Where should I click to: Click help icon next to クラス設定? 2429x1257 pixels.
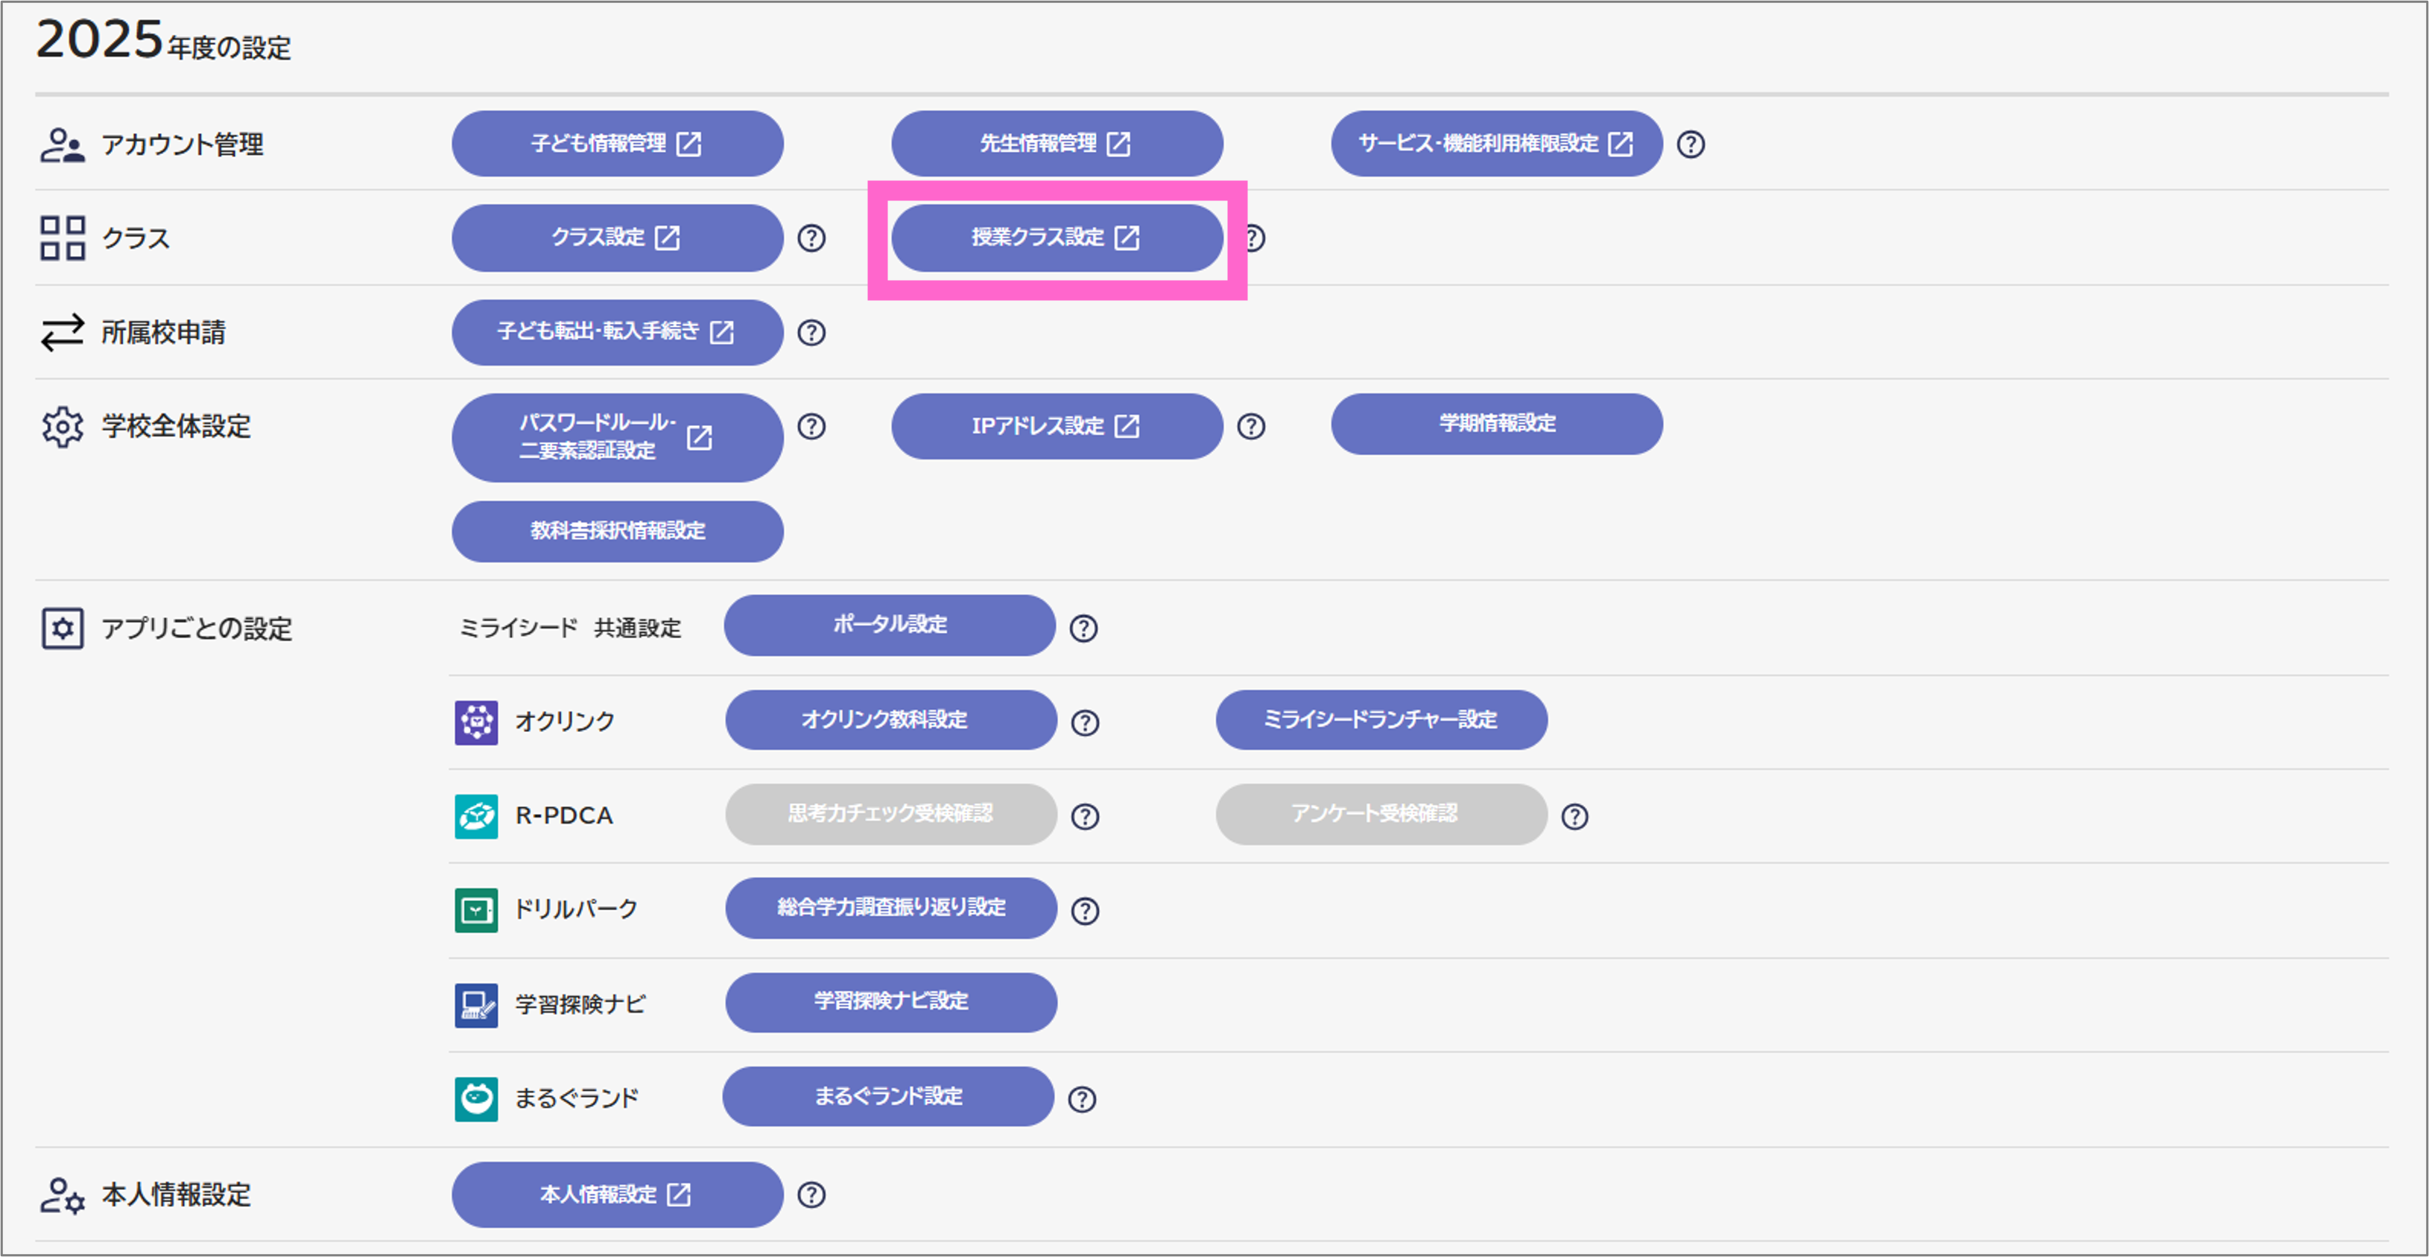tap(811, 238)
